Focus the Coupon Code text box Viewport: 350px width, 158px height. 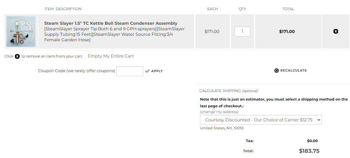[x=129, y=71]
